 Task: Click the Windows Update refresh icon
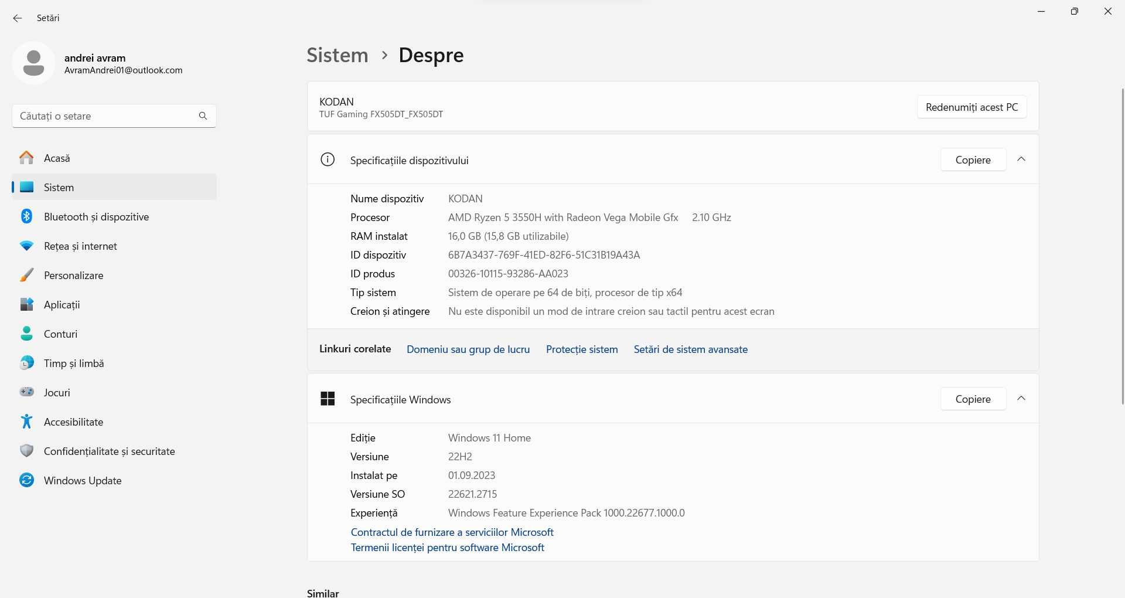(x=26, y=480)
